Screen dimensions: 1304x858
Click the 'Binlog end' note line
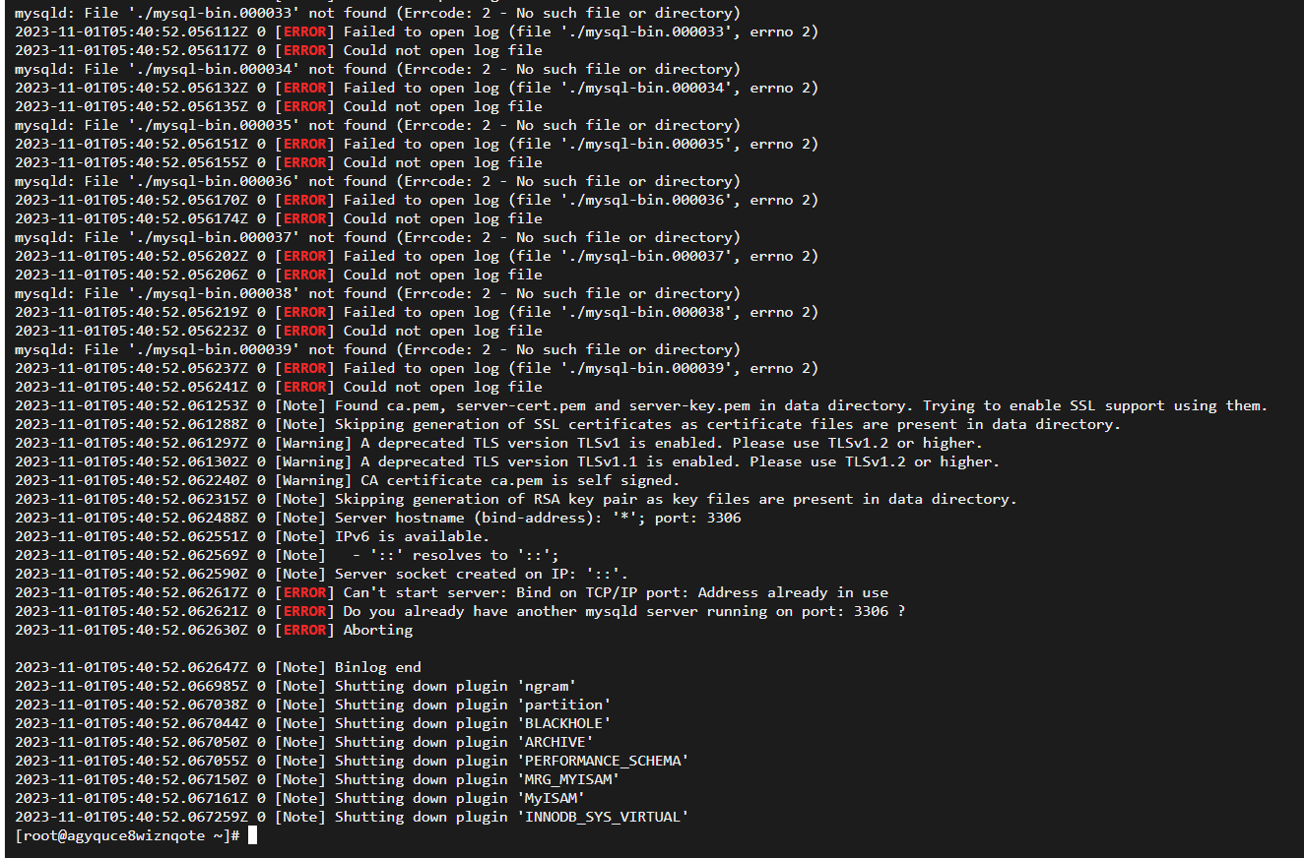tap(218, 667)
